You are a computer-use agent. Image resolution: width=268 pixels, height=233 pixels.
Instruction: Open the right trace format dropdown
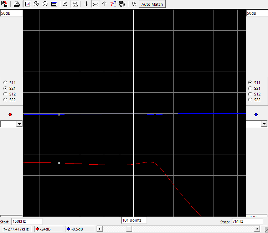point(264,124)
